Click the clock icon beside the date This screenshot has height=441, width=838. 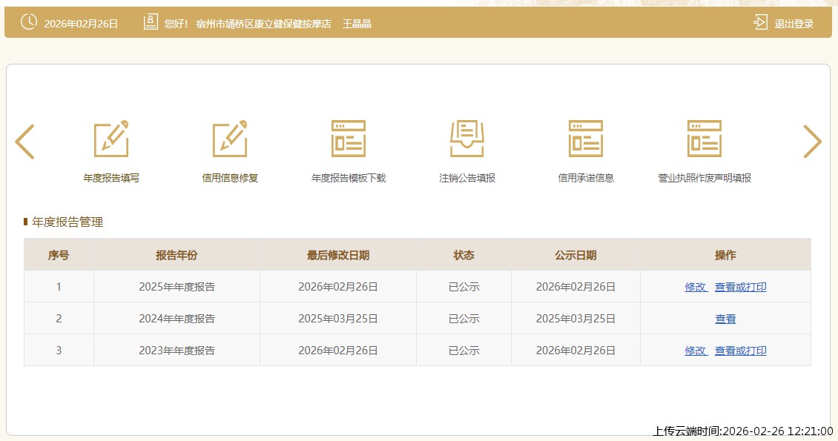pos(28,23)
